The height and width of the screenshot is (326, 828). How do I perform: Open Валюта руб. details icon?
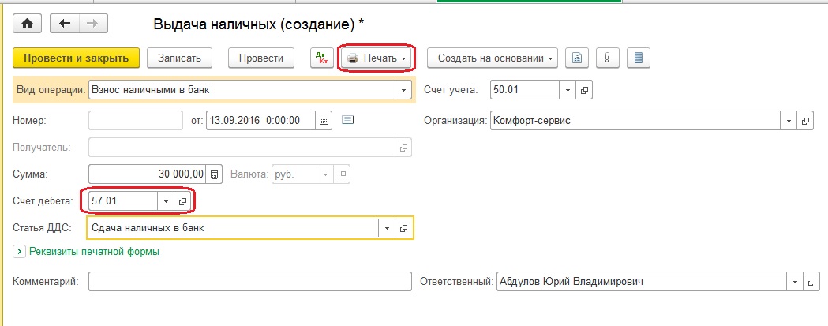tap(342, 174)
